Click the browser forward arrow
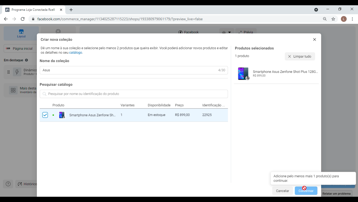This screenshot has width=358, height=202. click(14, 19)
